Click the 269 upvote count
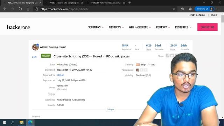The image size is (224, 126). pos(34,57)
